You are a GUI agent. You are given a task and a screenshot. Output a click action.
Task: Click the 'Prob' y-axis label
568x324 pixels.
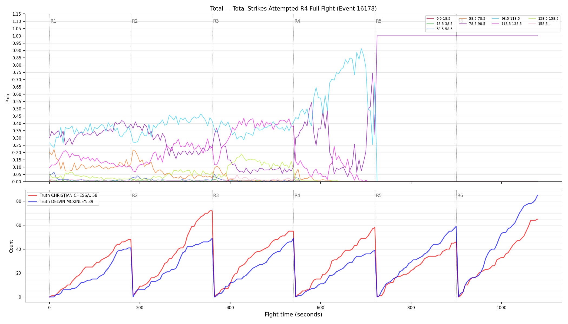click(8, 98)
